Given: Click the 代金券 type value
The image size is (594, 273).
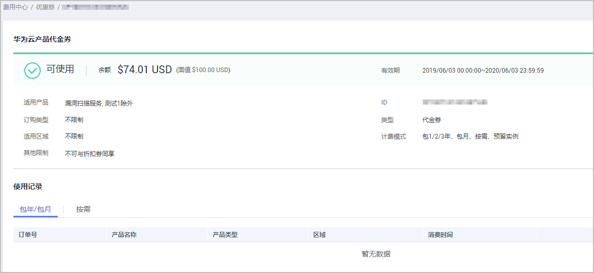Looking at the screenshot, I should click(x=432, y=120).
